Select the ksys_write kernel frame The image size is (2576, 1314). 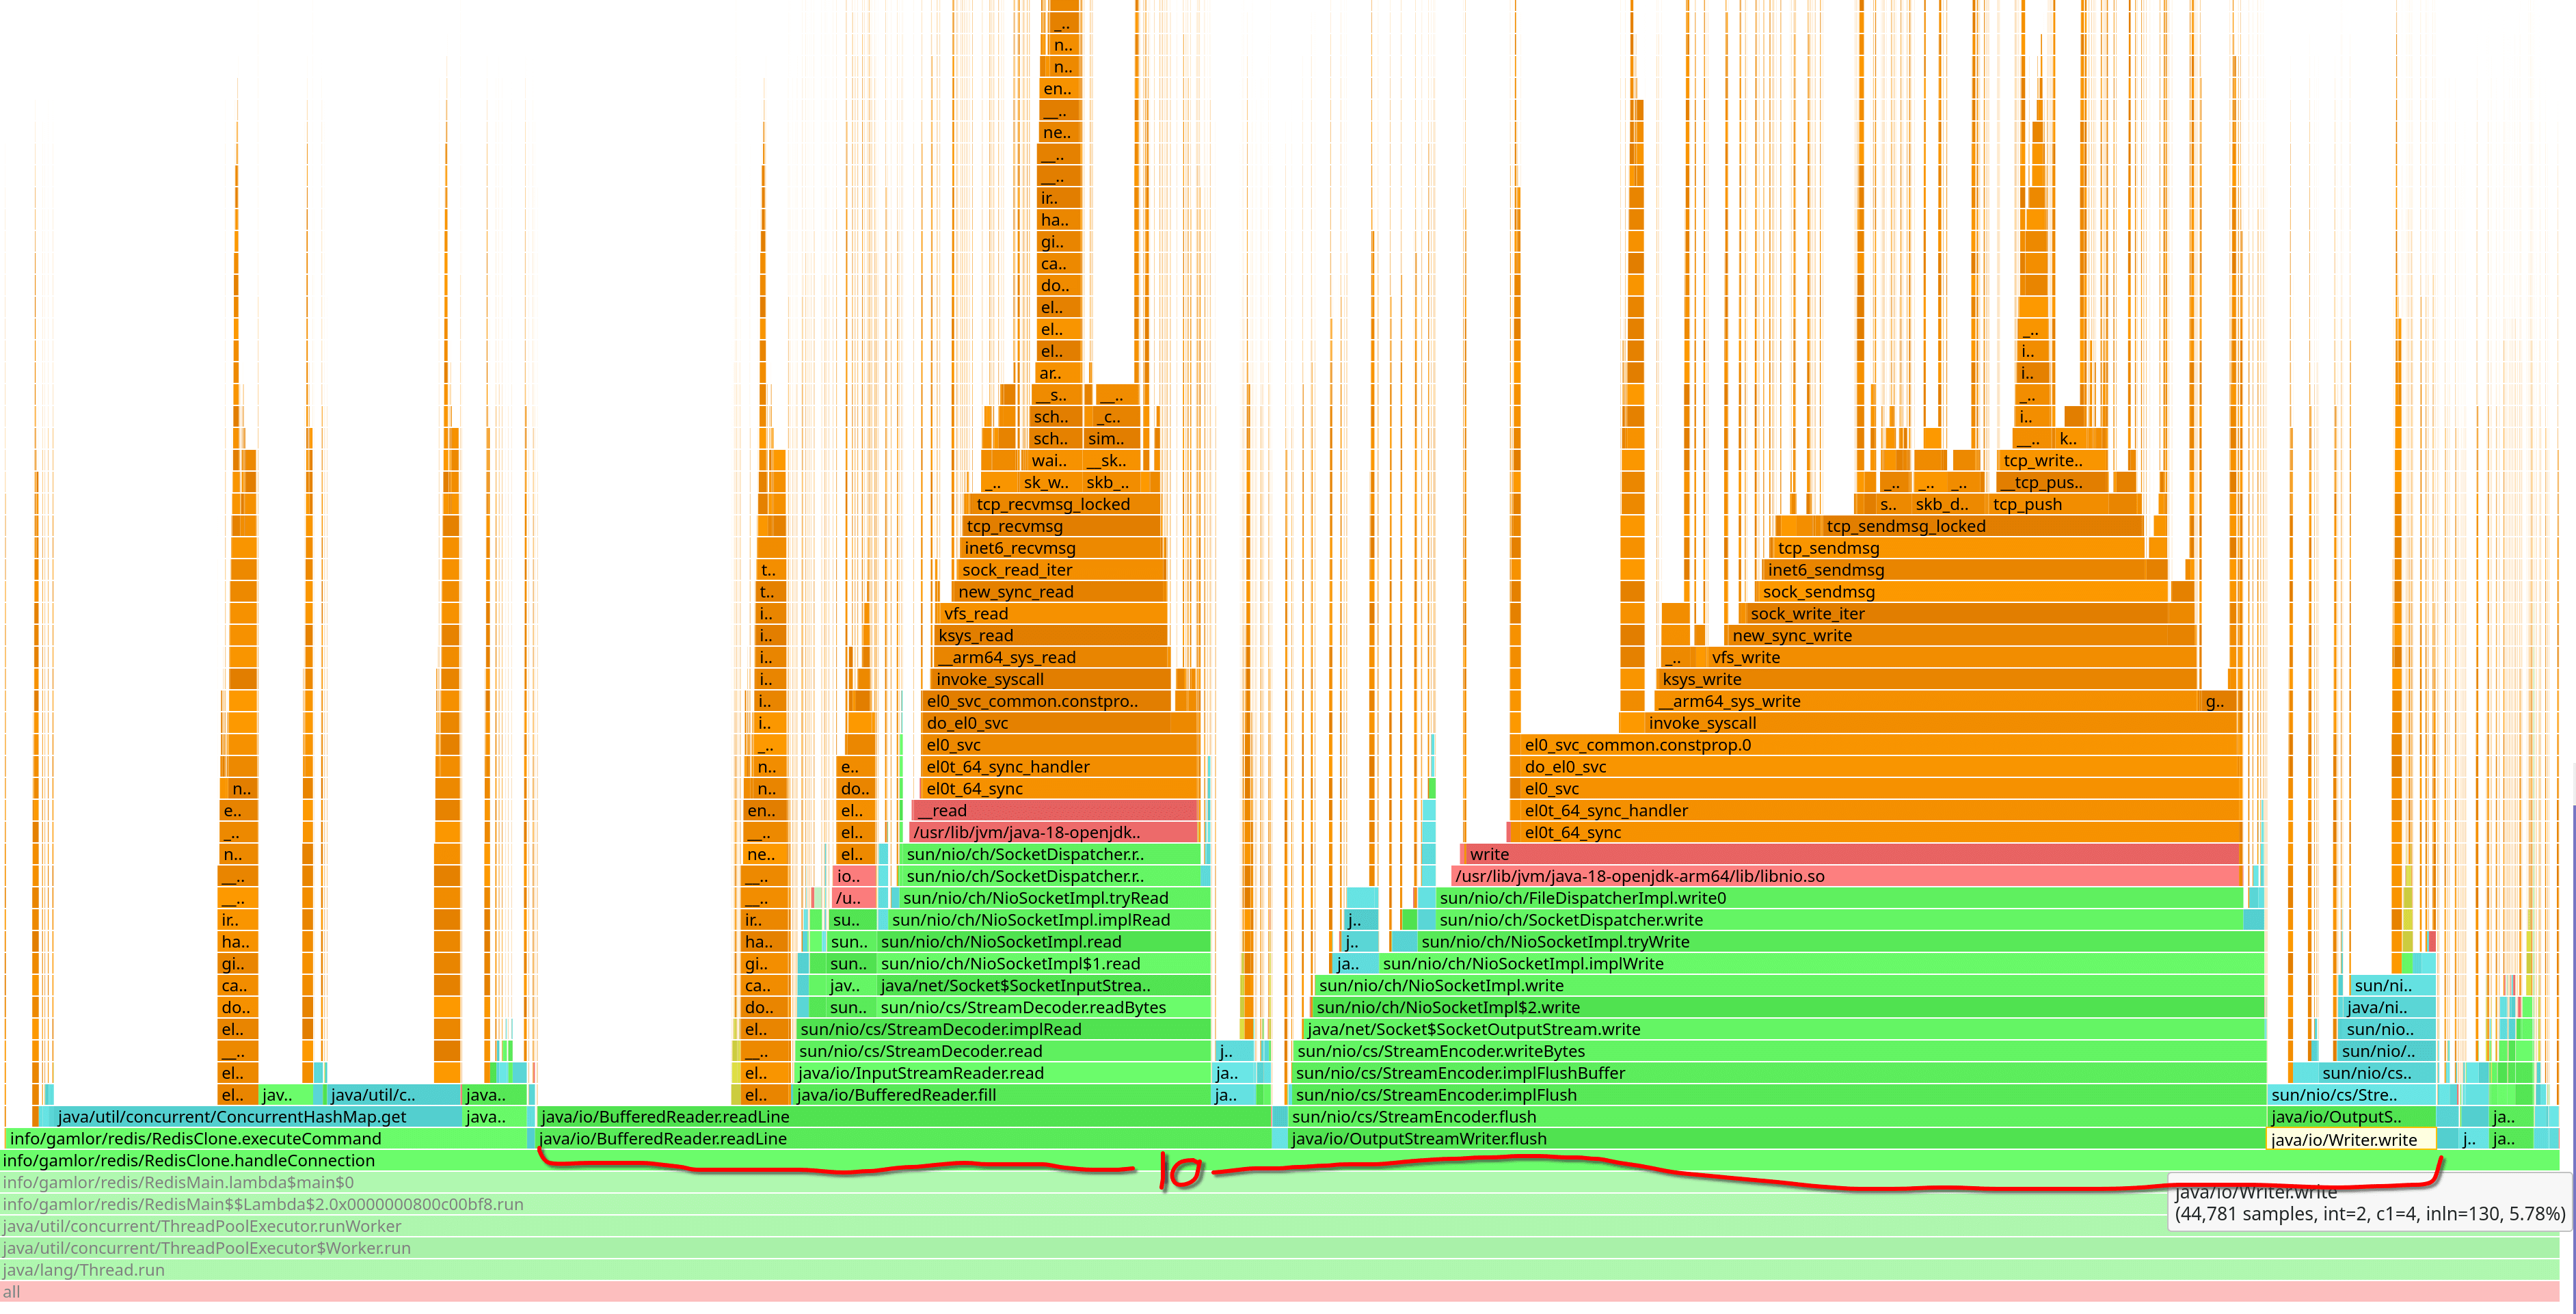tap(1927, 679)
